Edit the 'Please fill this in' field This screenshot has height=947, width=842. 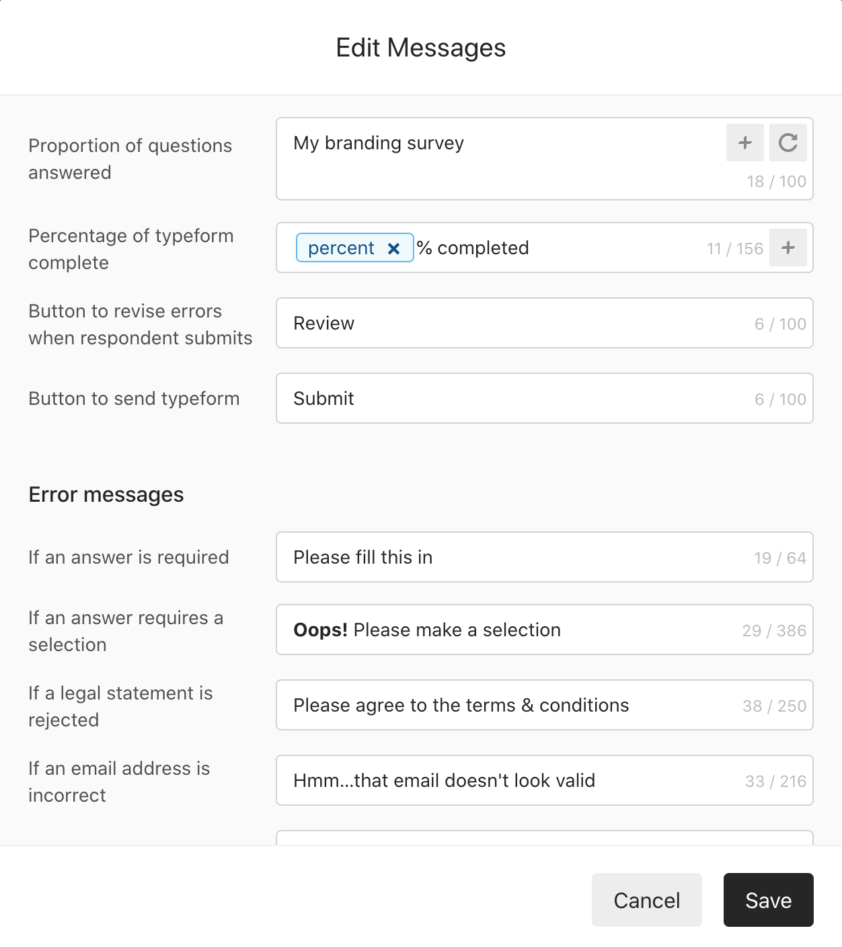(x=544, y=557)
